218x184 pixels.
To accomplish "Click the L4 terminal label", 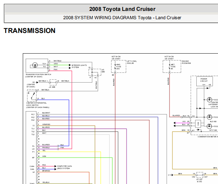I will click(34, 172).
